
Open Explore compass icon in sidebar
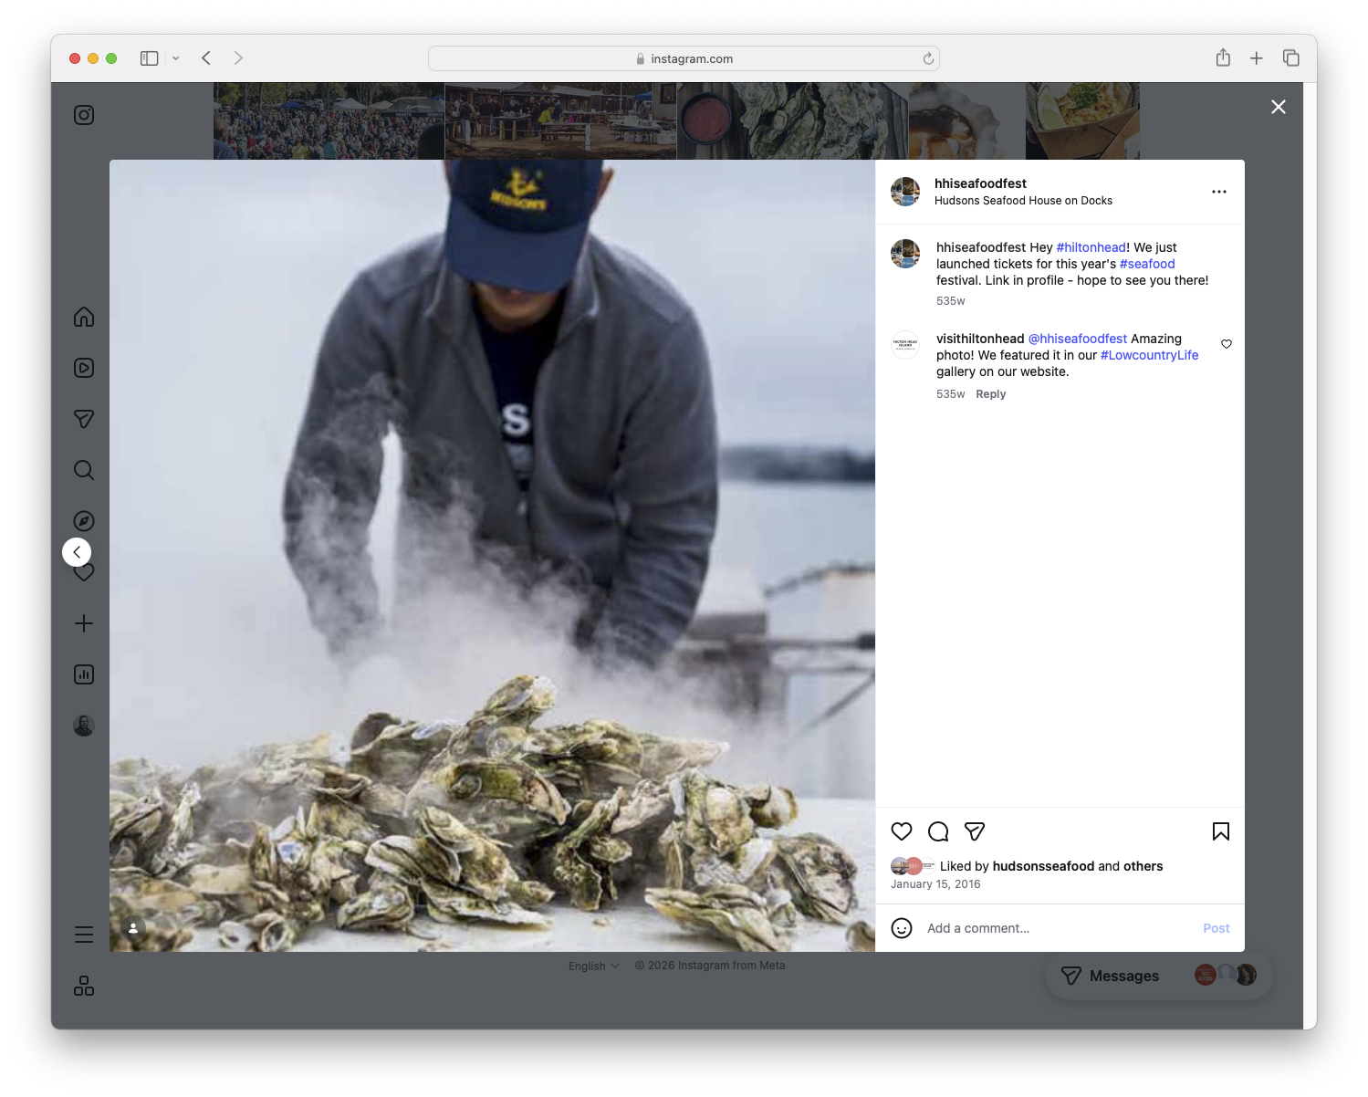pos(84,521)
